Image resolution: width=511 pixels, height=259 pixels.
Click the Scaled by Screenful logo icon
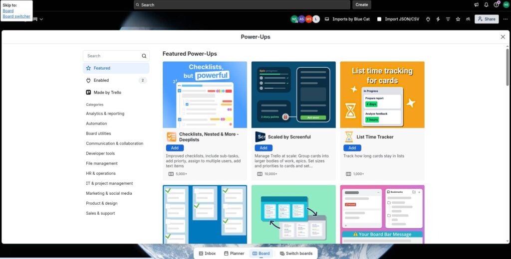point(260,136)
